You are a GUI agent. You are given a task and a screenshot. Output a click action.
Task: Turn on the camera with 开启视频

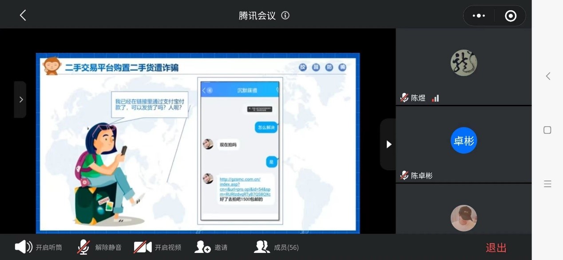(x=158, y=247)
